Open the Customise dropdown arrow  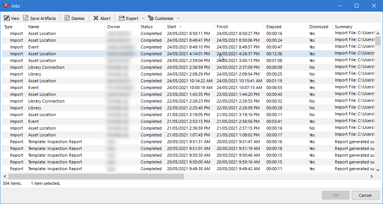click(x=178, y=18)
